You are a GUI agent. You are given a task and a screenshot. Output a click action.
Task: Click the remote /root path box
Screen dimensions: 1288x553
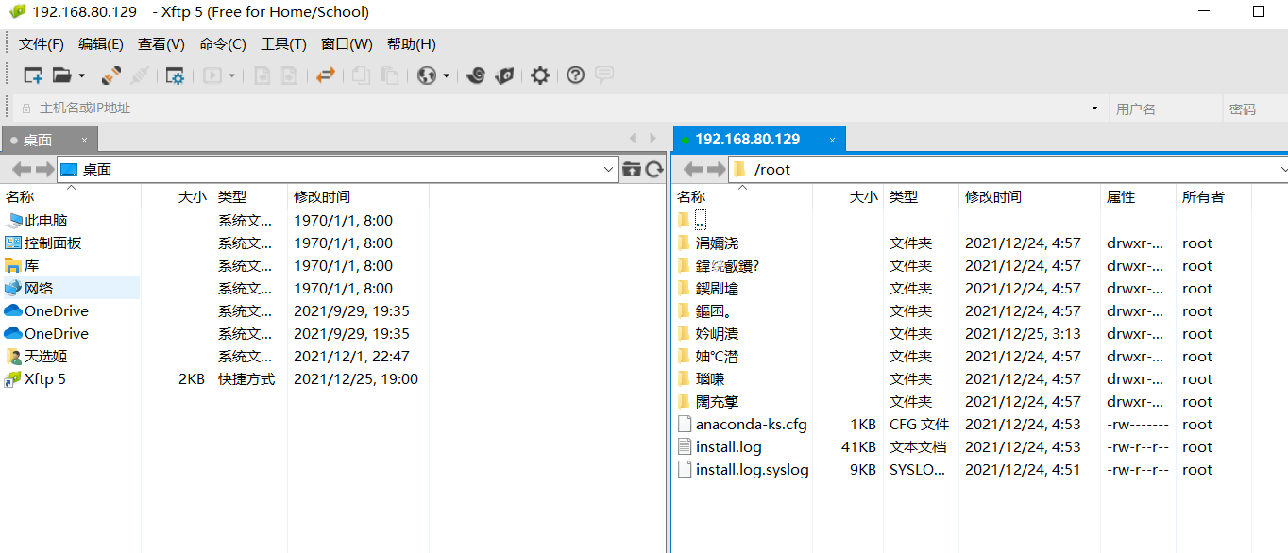pos(1008,169)
